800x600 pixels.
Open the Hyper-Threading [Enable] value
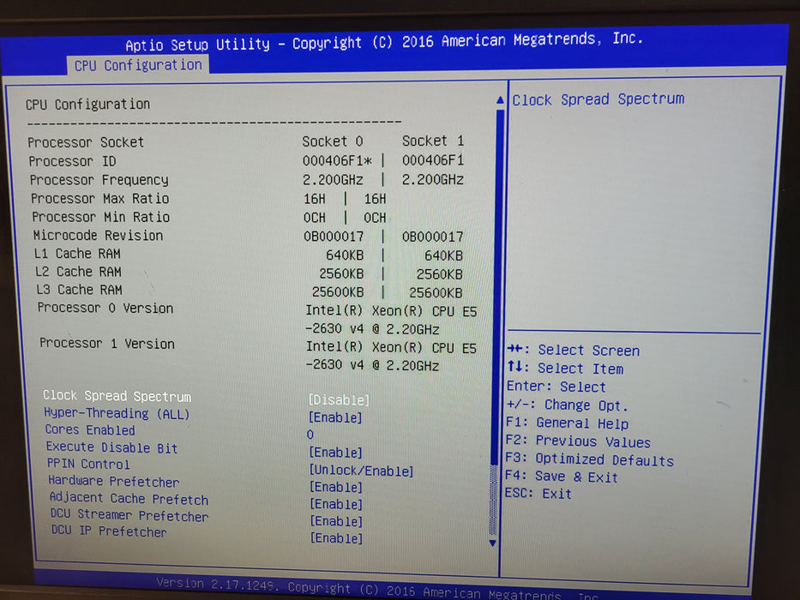coord(335,417)
